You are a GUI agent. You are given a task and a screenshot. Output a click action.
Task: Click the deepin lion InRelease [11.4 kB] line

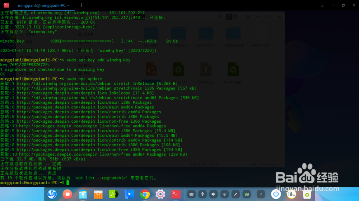point(77,93)
